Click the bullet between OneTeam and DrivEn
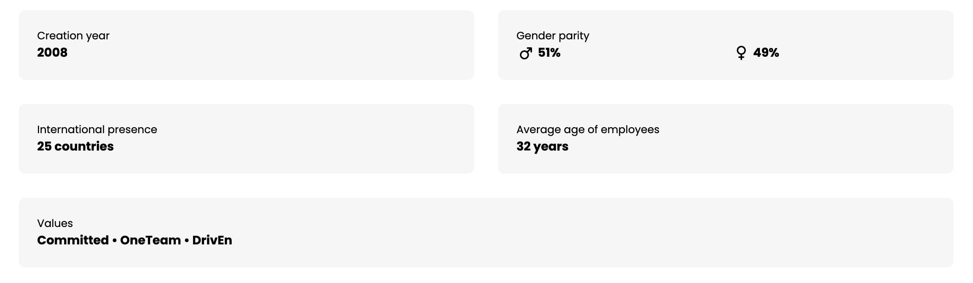This screenshot has width=973, height=283. (x=187, y=241)
